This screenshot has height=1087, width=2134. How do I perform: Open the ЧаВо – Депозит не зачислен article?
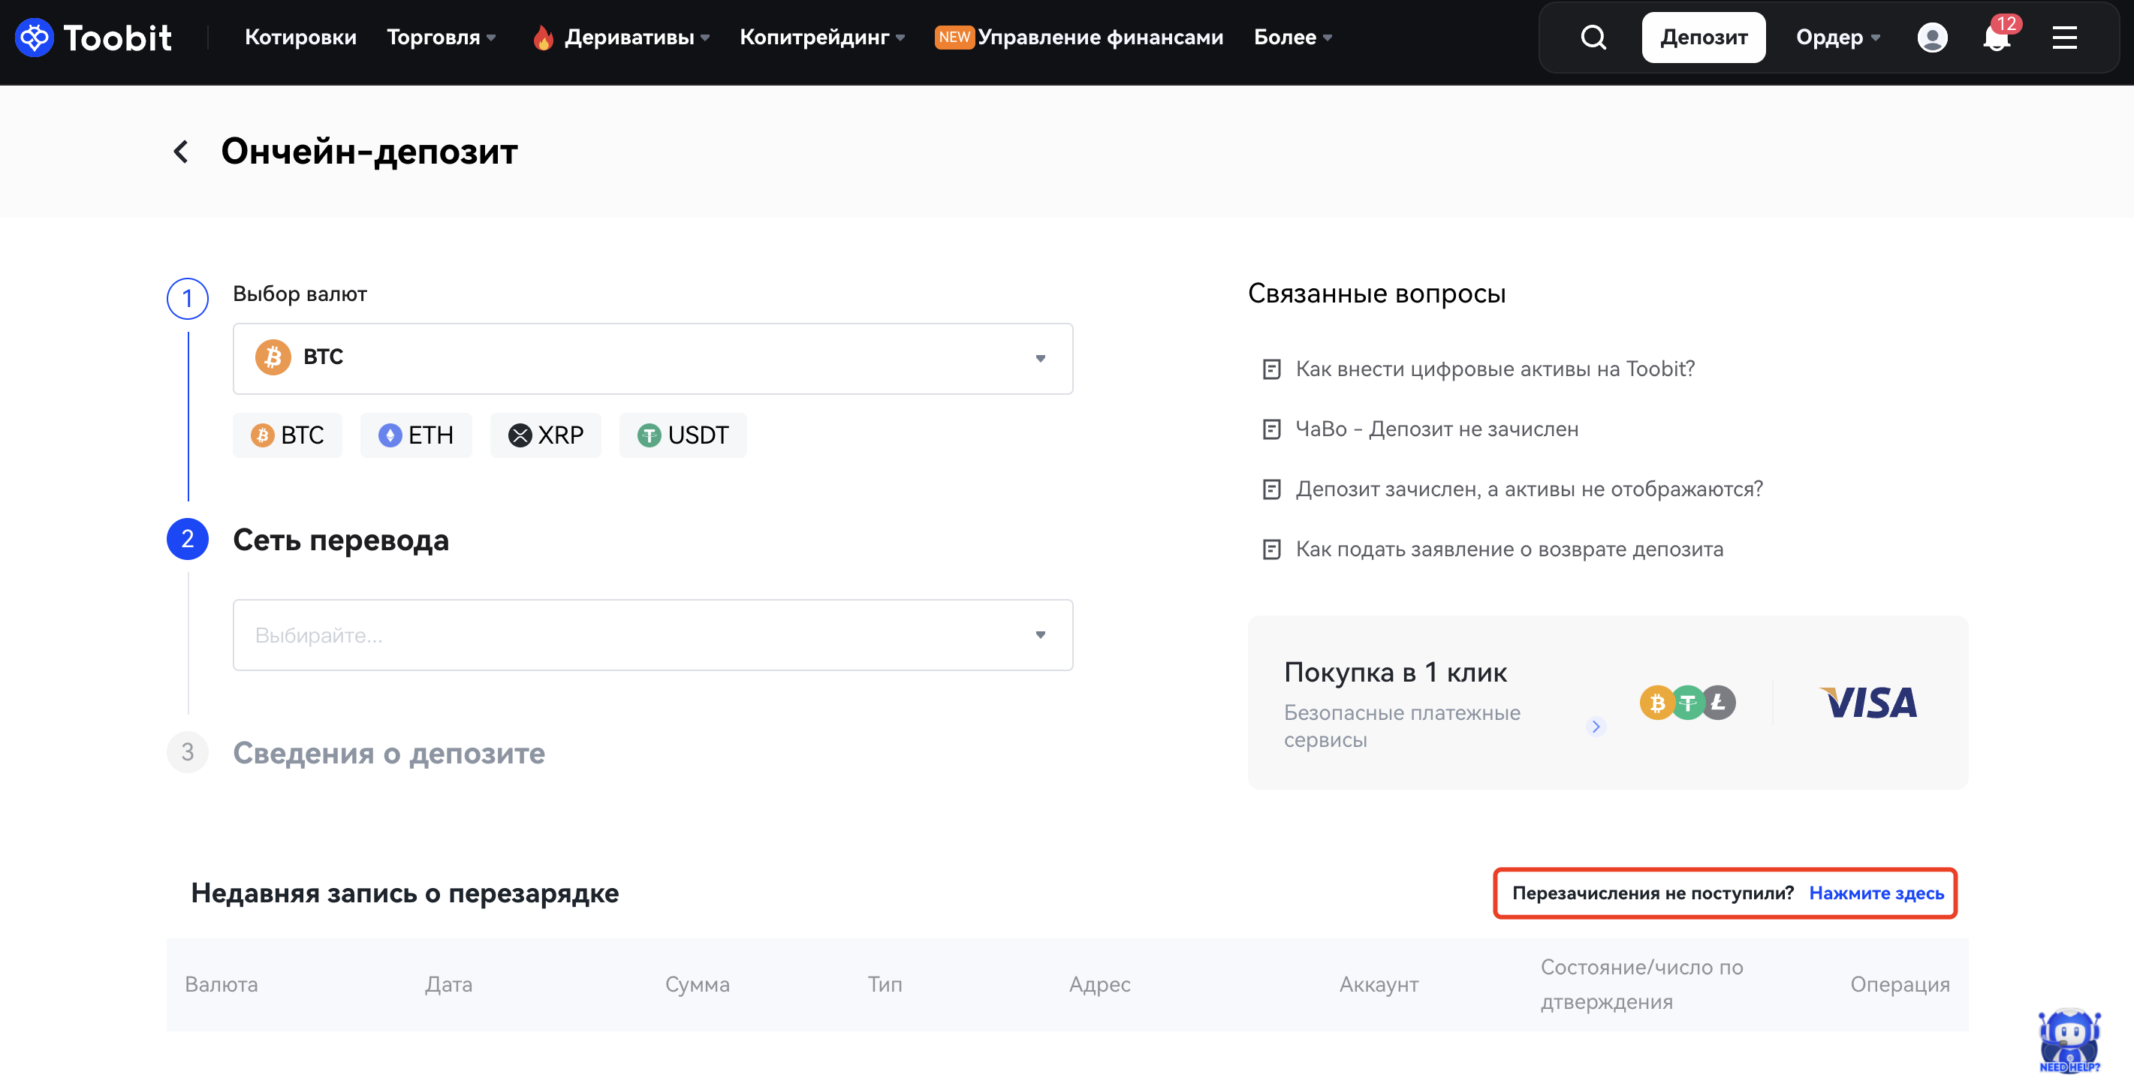point(1436,429)
